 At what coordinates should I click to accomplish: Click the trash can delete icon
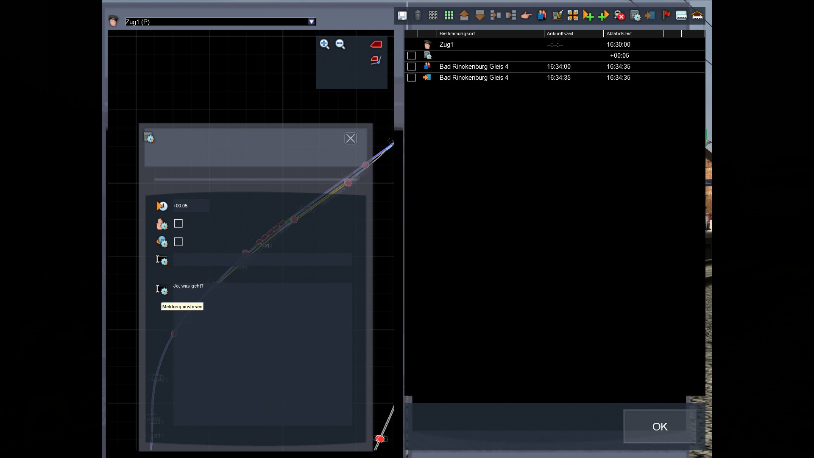418,16
